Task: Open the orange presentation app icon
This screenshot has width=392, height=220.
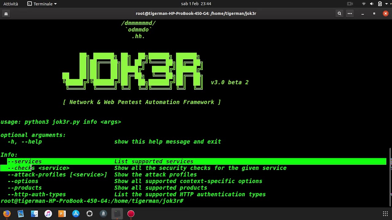Action: click(62, 214)
